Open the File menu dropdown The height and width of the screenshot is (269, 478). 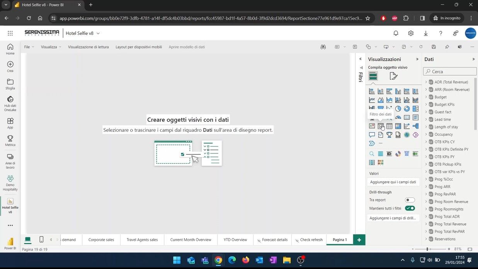(x=29, y=47)
